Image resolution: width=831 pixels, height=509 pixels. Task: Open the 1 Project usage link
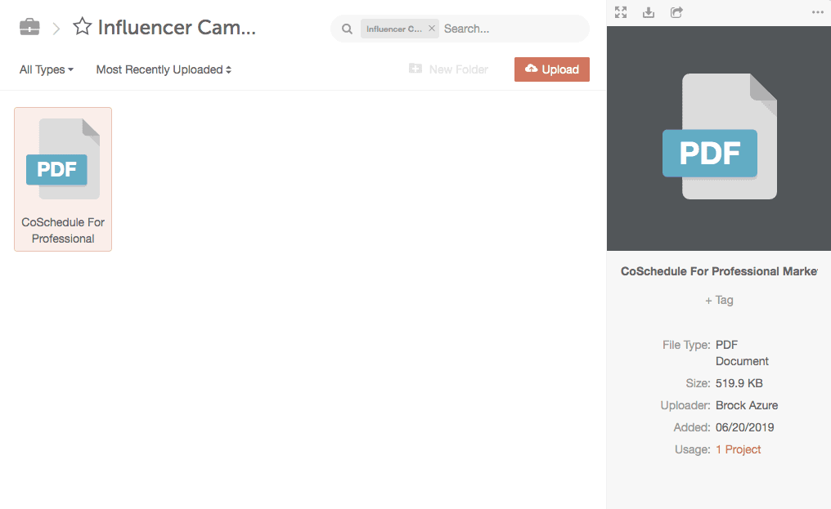coord(739,449)
